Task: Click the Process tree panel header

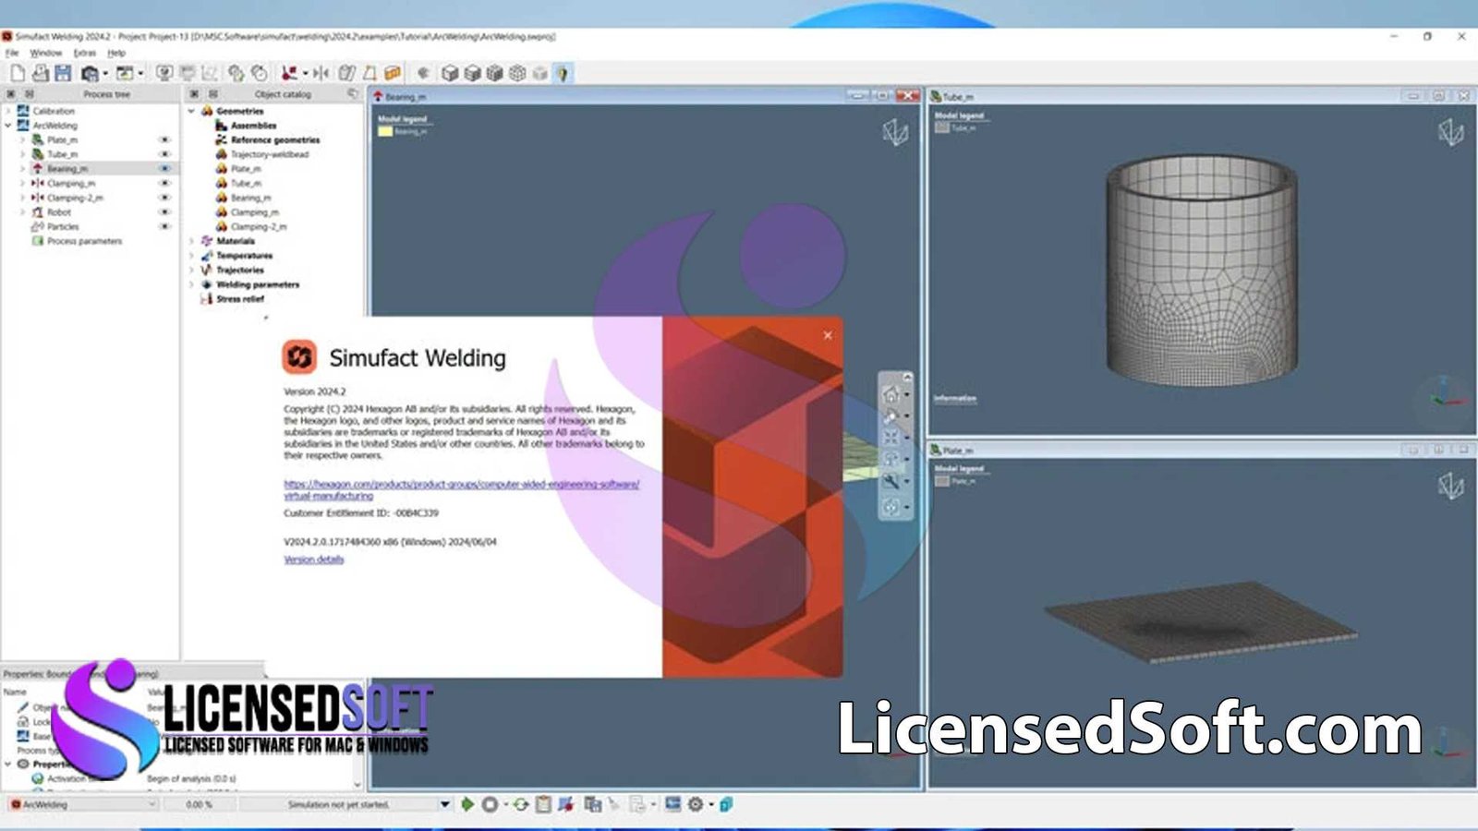Action: 106,94
